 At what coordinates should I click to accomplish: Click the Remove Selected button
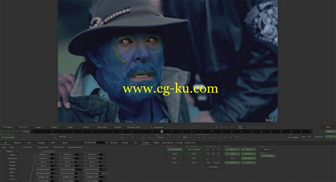75,147
